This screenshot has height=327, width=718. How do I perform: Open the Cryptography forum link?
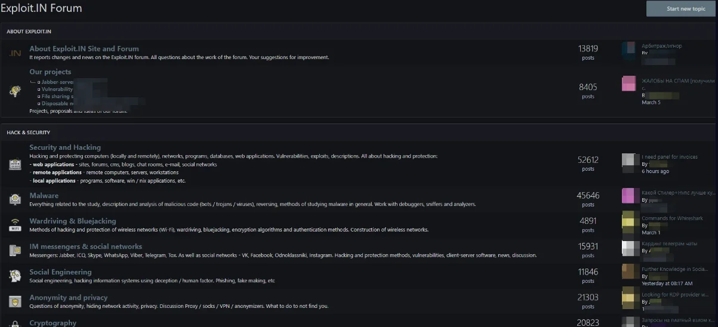tap(53, 323)
